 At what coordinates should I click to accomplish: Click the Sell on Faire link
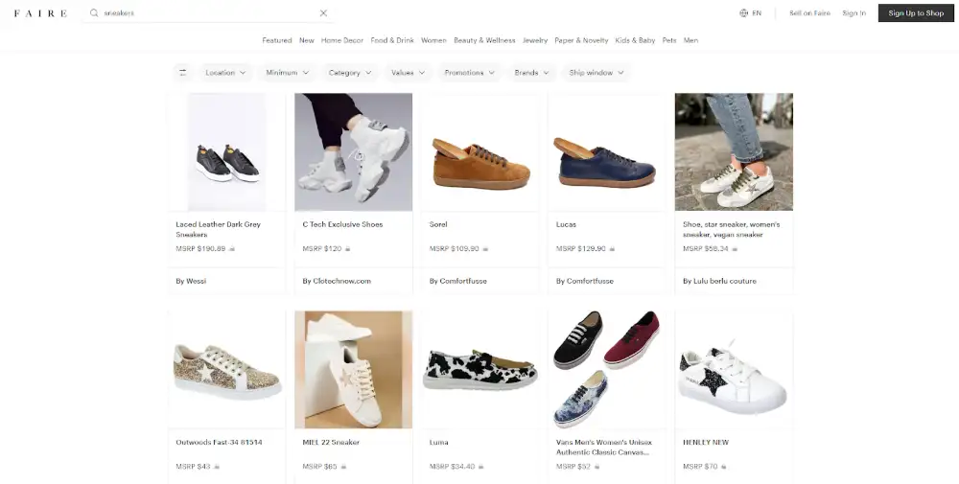tap(809, 12)
